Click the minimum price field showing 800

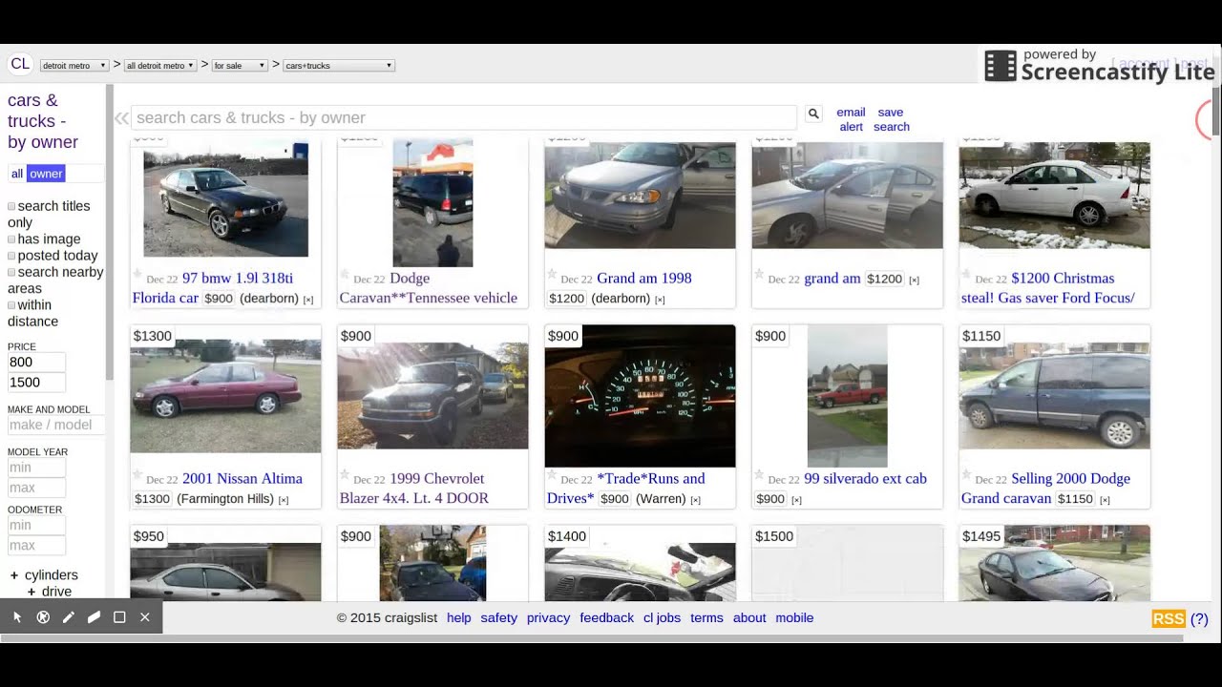(36, 363)
